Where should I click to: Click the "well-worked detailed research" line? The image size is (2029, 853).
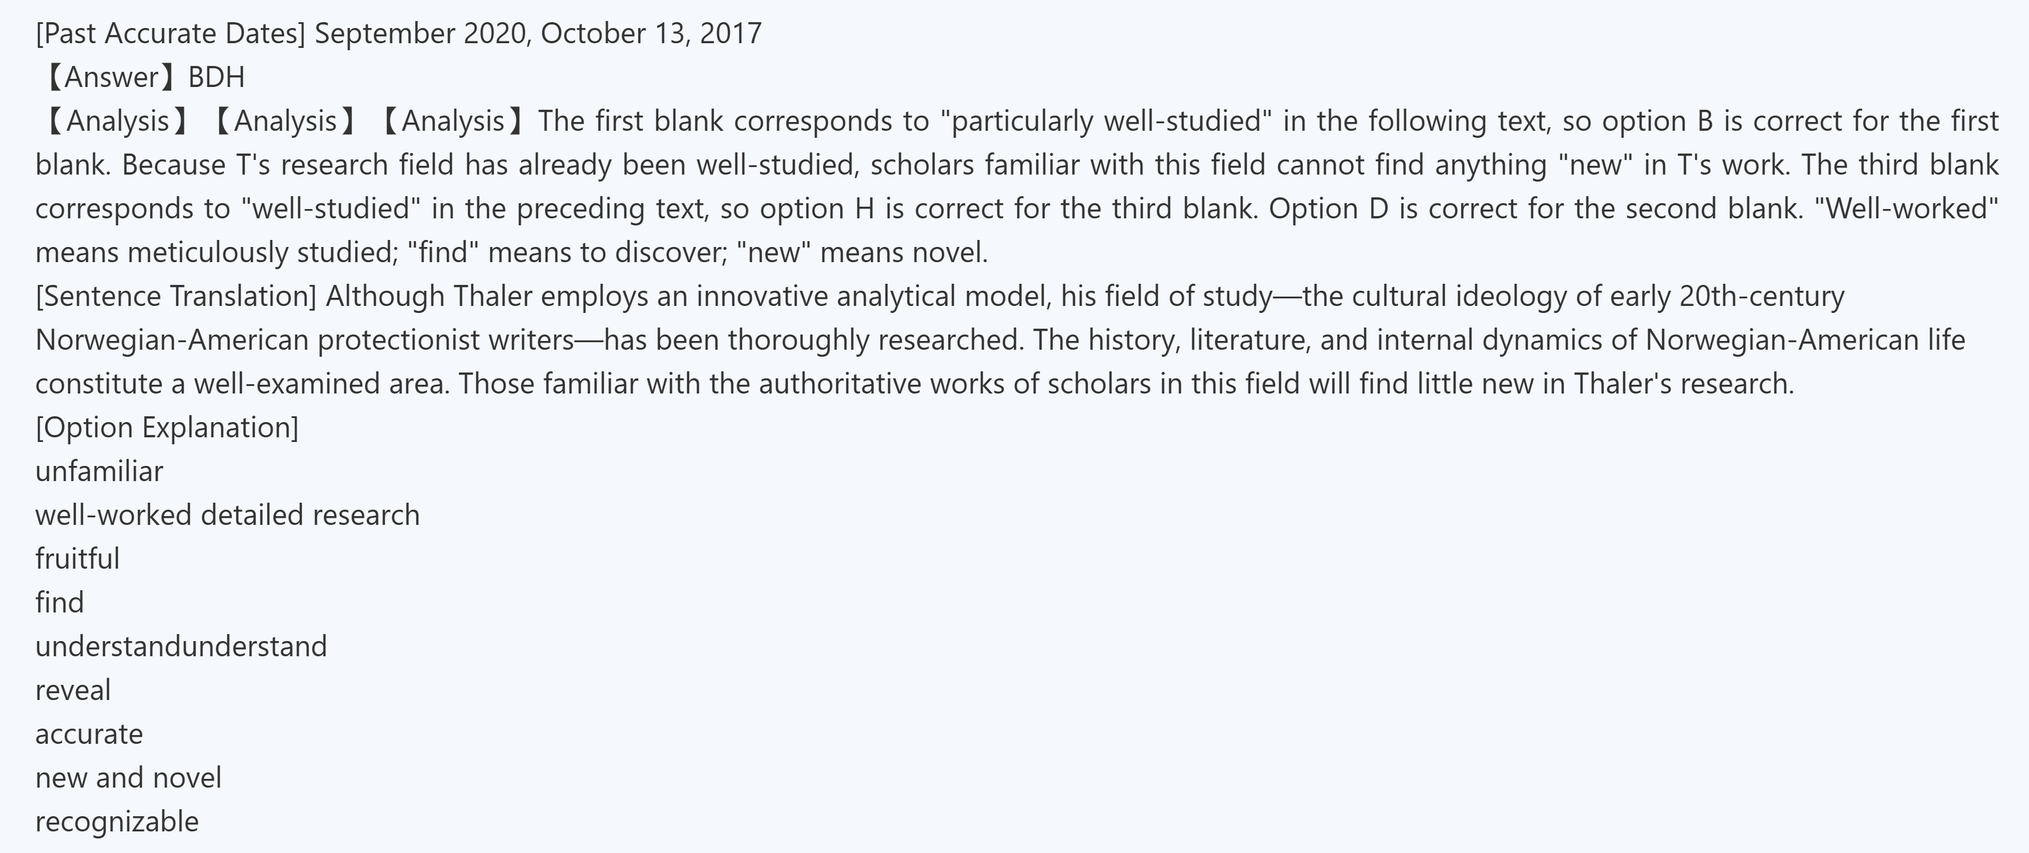point(228,516)
